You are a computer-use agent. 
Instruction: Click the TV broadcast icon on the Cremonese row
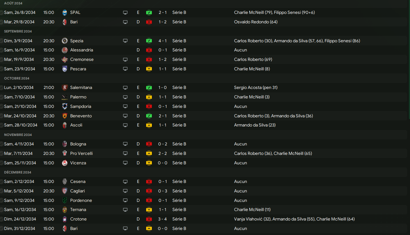point(125,60)
